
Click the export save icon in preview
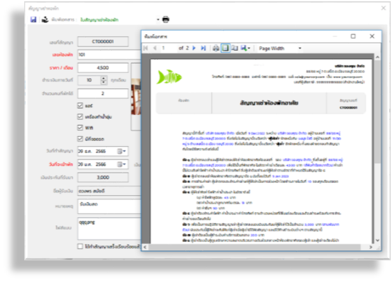(244, 48)
